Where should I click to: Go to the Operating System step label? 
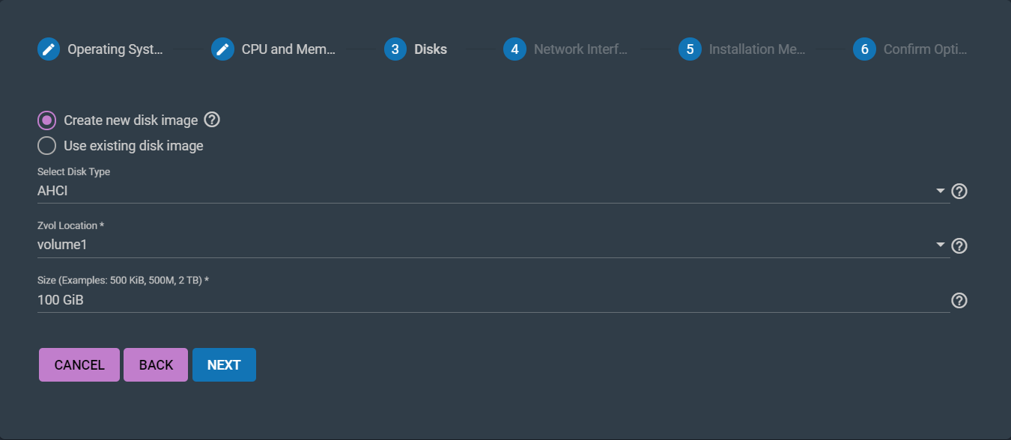[115, 49]
